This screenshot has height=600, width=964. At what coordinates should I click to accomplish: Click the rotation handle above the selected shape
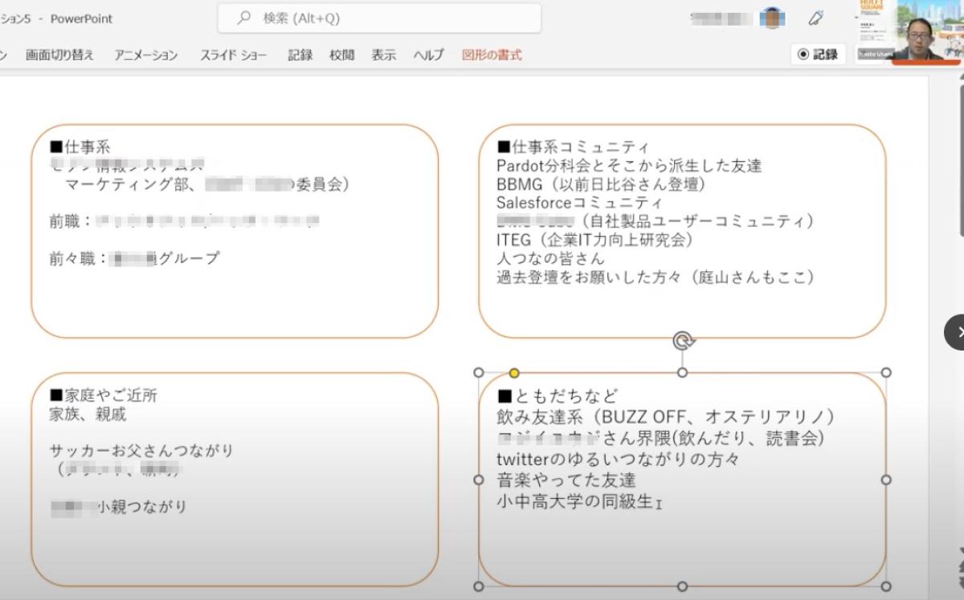pyautogui.click(x=683, y=341)
